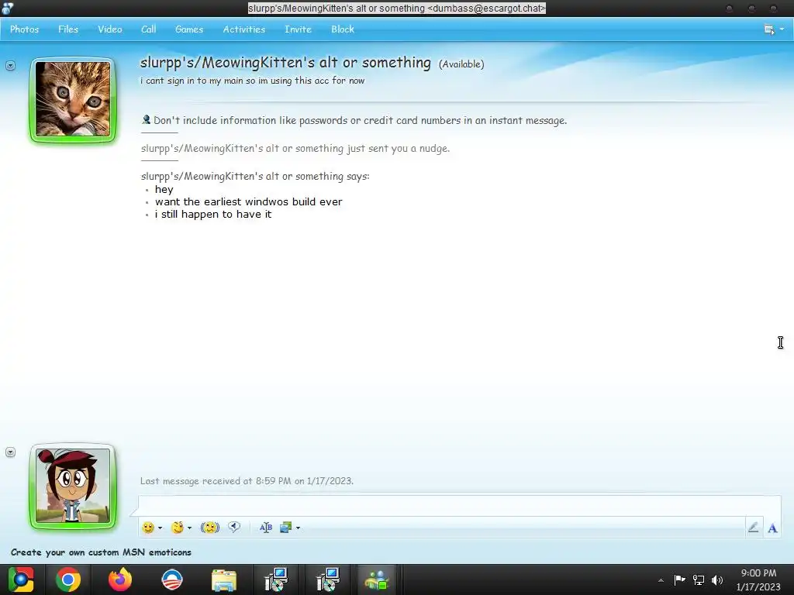Image resolution: width=794 pixels, height=595 pixels.
Task: Show hidden tray icons arrow
Action: click(x=661, y=580)
